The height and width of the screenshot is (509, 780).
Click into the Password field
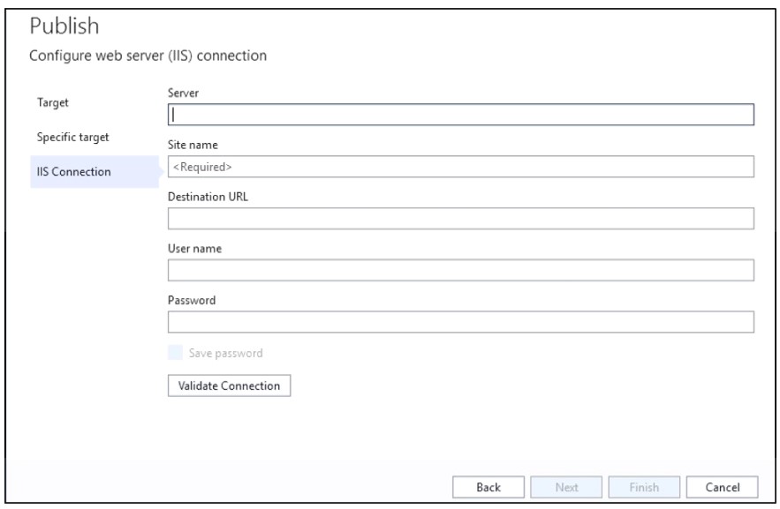pyautogui.click(x=459, y=322)
